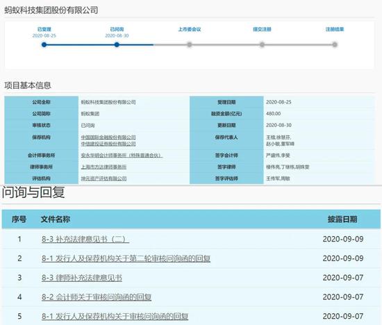The width and height of the screenshot is (382, 325).
Task: Select the 已受理 stage label
Action: tap(44, 29)
